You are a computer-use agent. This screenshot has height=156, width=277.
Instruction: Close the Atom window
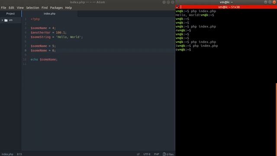pos(173,2)
